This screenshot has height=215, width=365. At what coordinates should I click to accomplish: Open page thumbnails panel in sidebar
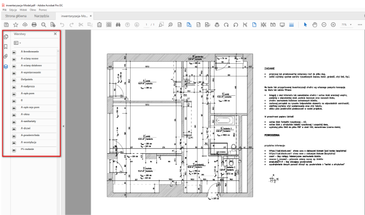pyautogui.click(x=6, y=36)
